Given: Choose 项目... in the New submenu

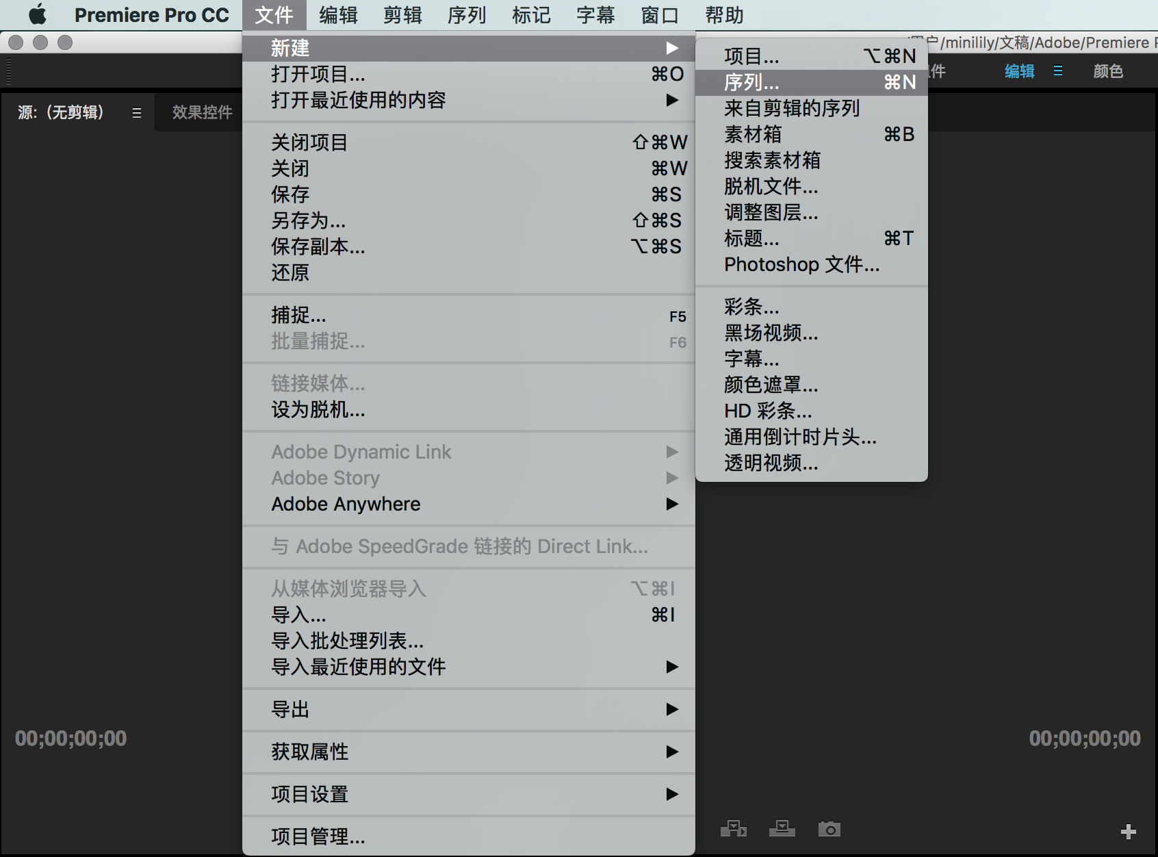Looking at the screenshot, I should [812, 56].
